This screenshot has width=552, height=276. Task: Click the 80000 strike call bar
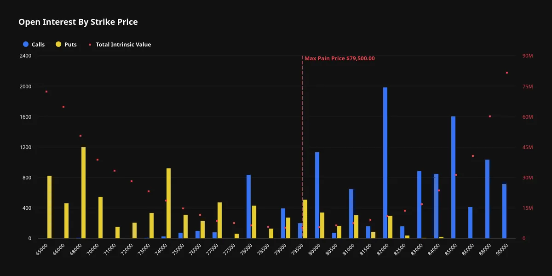317,195
